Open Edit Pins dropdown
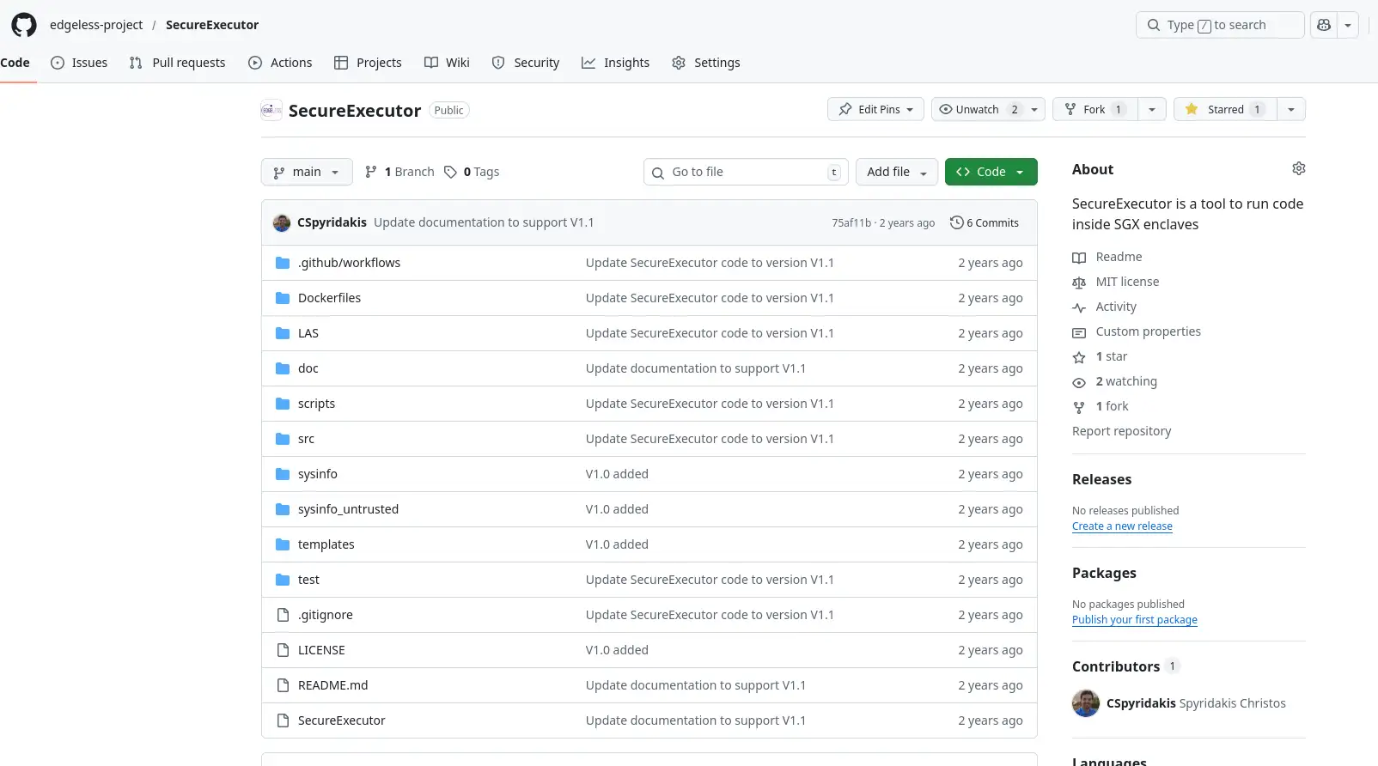The image size is (1378, 766). click(x=875, y=110)
